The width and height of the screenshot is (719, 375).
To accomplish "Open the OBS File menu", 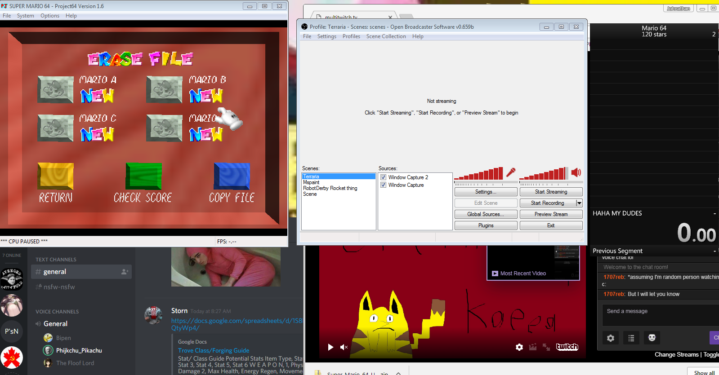I will click(x=307, y=36).
